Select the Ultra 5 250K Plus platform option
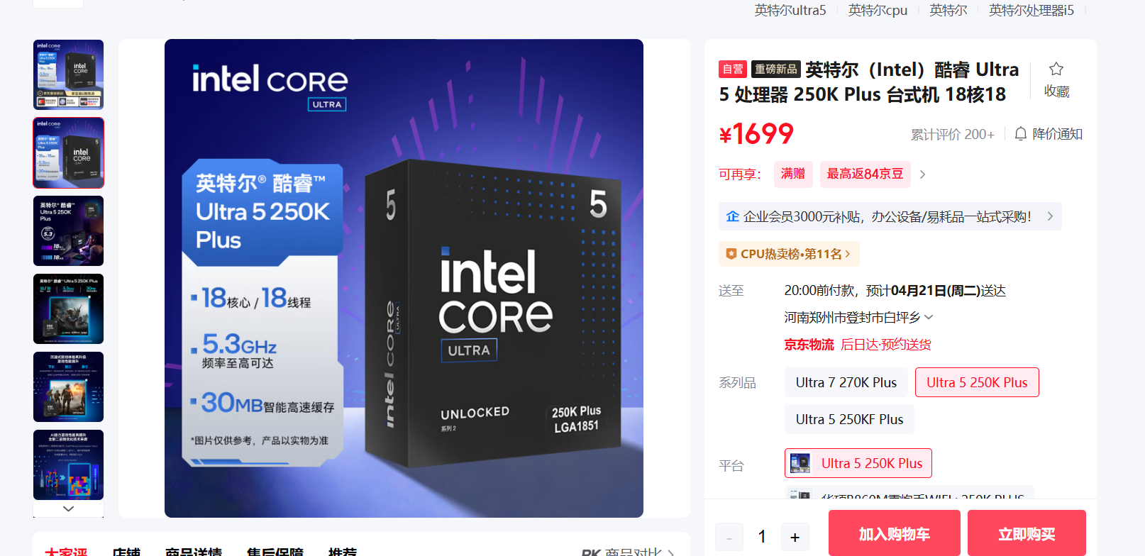 pos(858,463)
